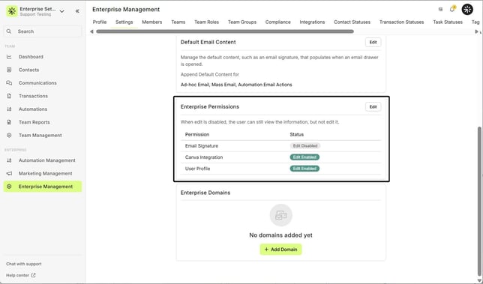Switch to the Transaction Statuses tab
The height and width of the screenshot is (284, 483).
tap(402, 22)
